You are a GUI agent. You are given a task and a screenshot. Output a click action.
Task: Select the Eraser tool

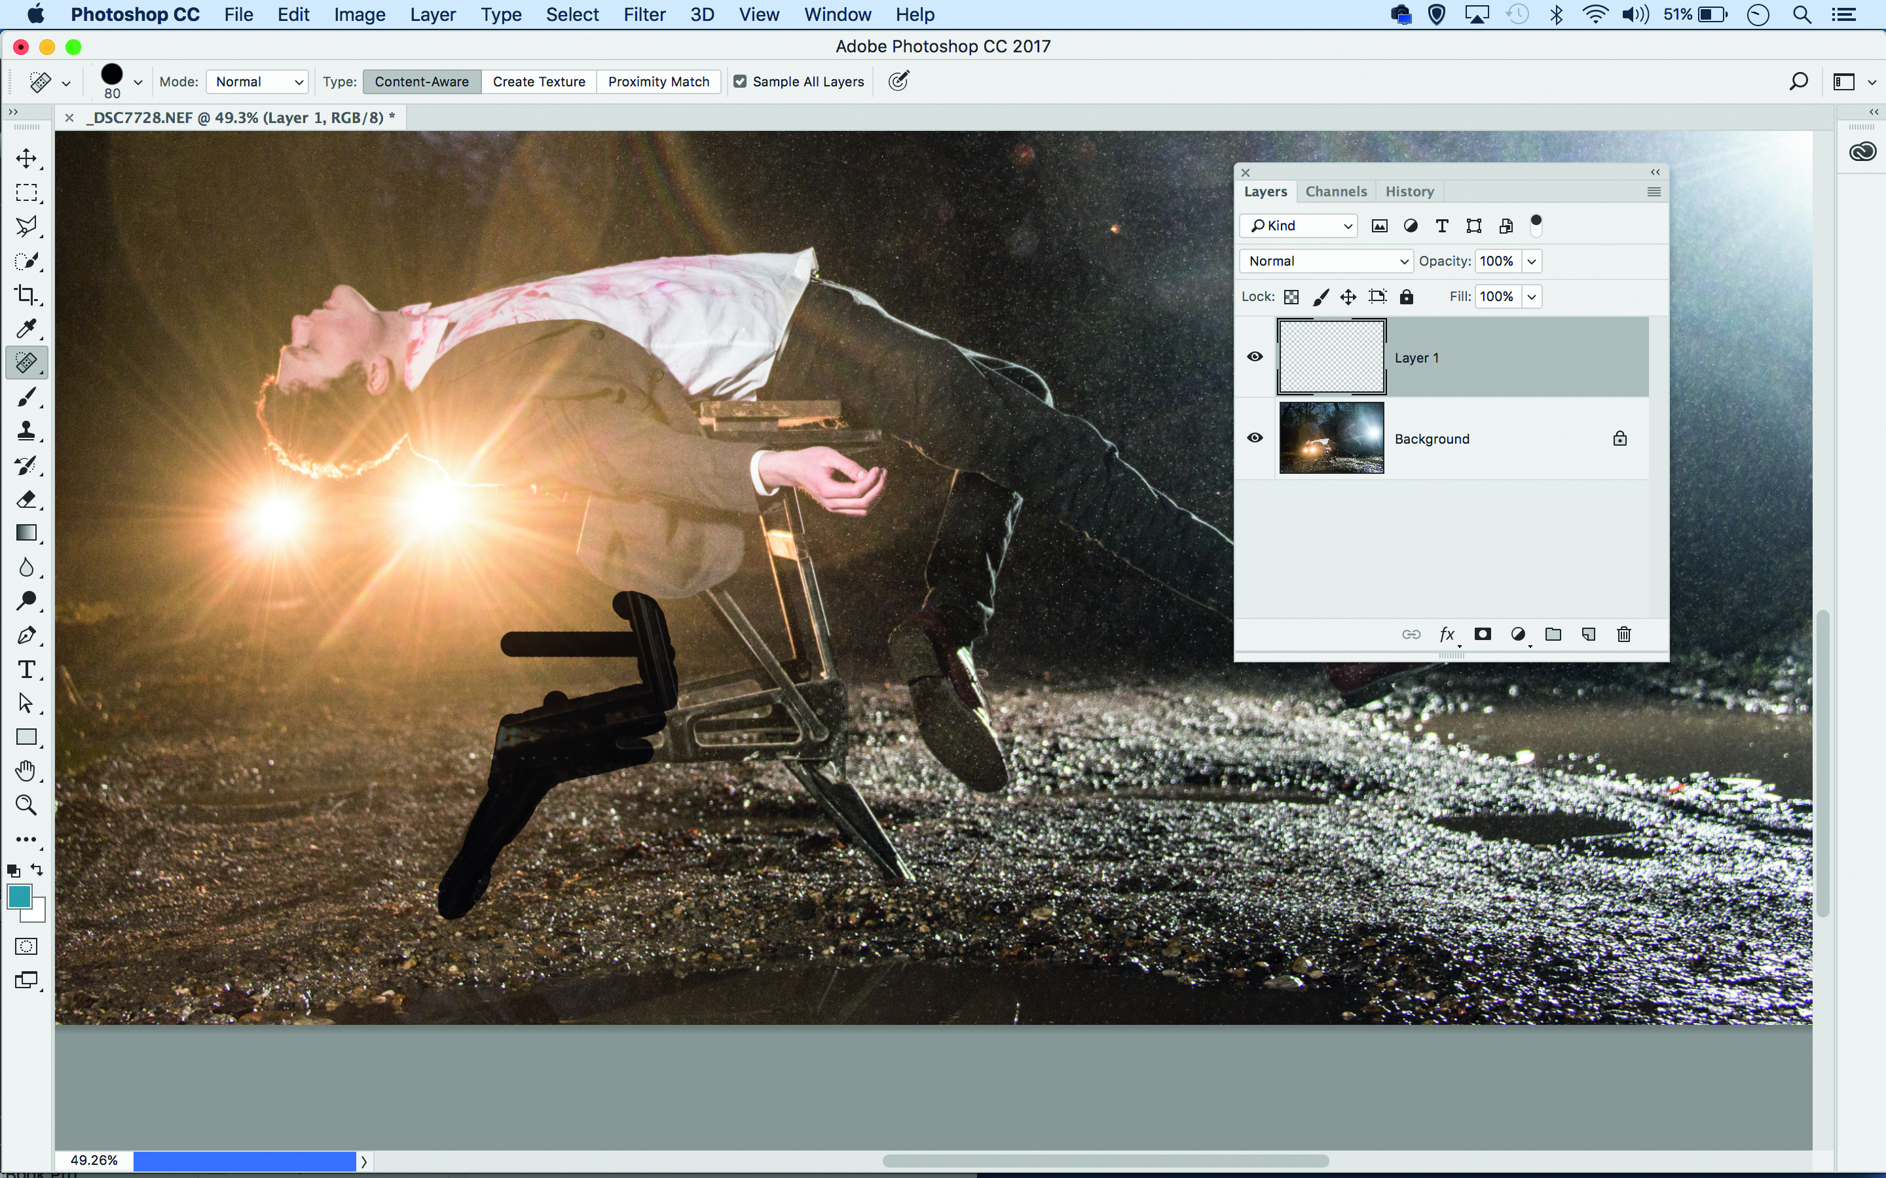[x=26, y=499]
